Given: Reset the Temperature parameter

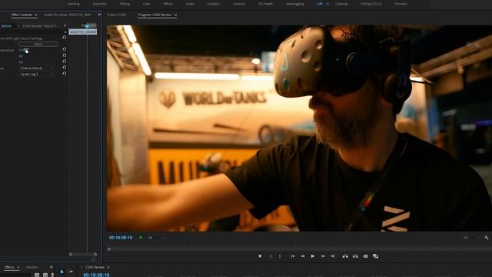Looking at the screenshot, I should point(65,49).
